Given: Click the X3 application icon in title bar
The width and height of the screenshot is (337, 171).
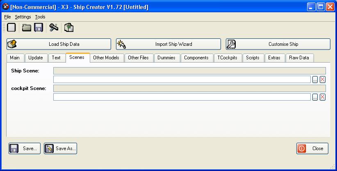Looking at the screenshot, I should (6, 7).
